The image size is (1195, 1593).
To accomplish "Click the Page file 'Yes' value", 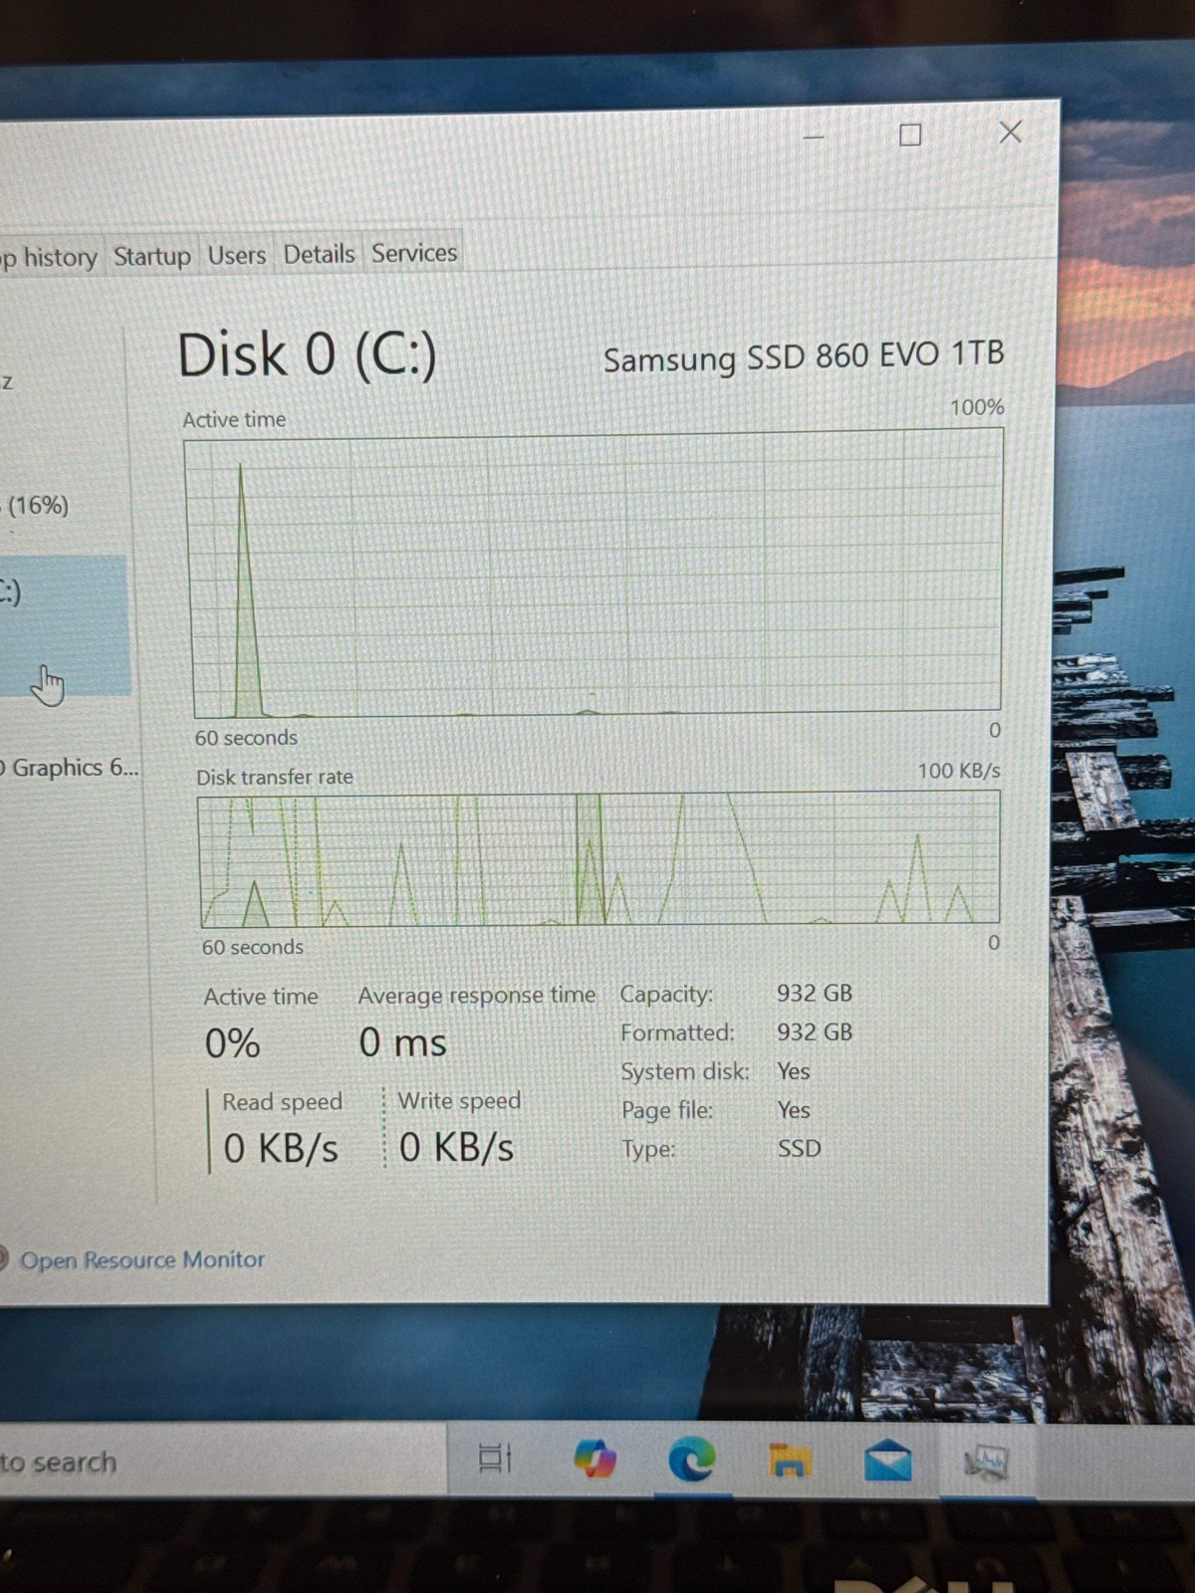I will coord(794,1110).
